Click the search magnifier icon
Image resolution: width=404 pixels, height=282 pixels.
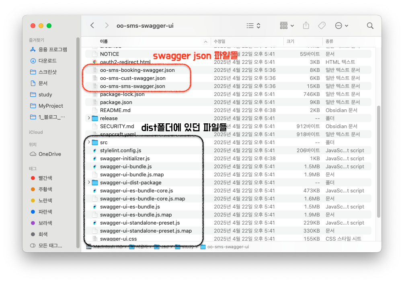[x=370, y=25]
